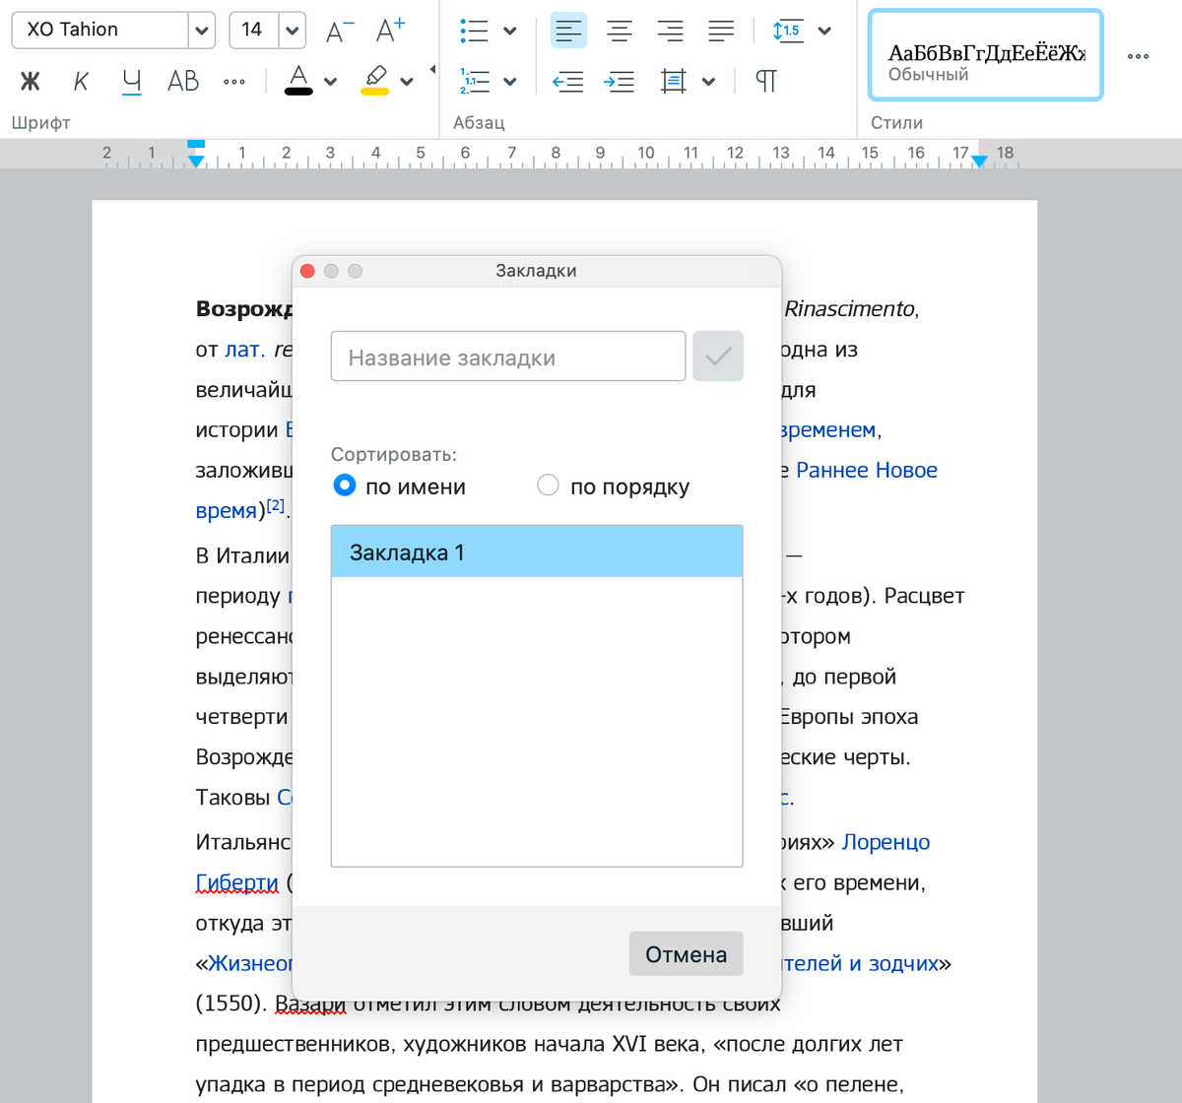Image resolution: width=1182 pixels, height=1103 pixels.
Task: Open more styles (three dots)
Action: point(1139,56)
